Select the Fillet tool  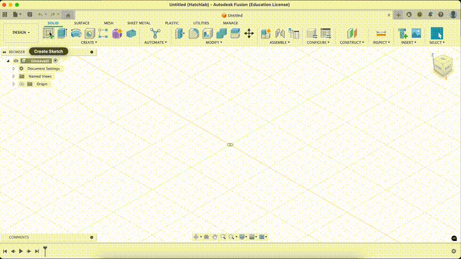pyautogui.click(x=193, y=33)
